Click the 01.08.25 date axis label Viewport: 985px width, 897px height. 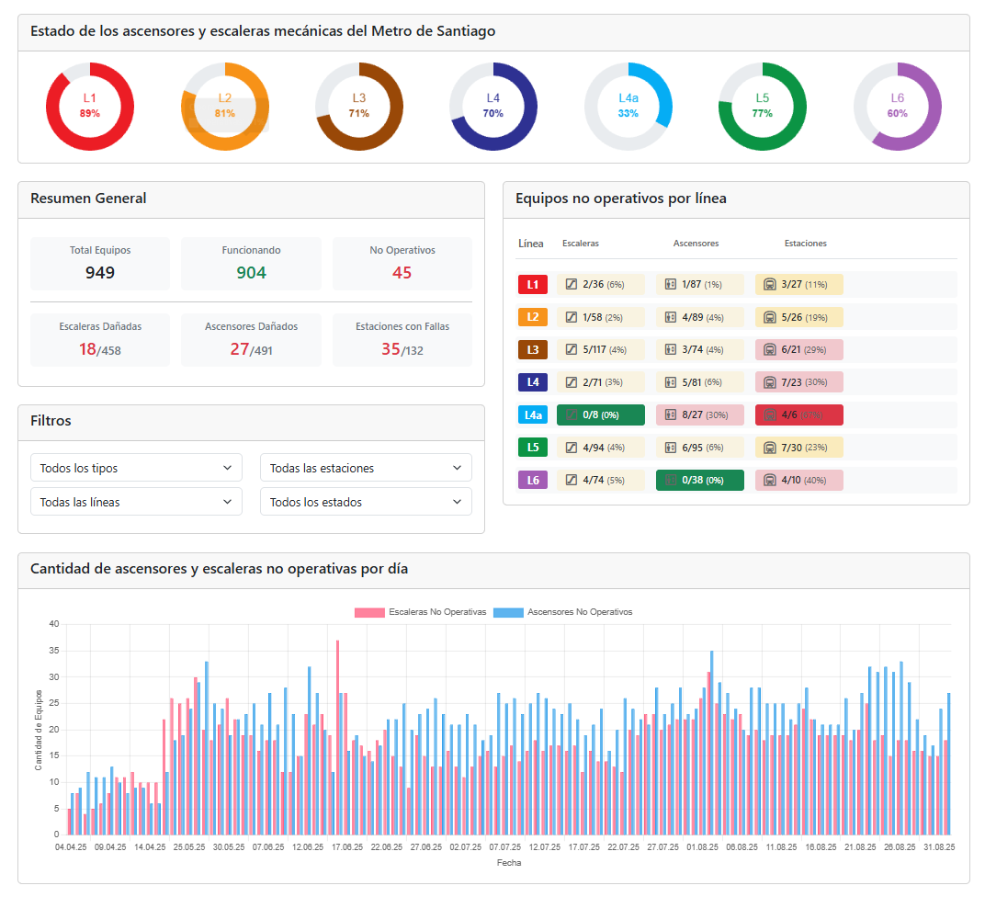[x=702, y=847]
